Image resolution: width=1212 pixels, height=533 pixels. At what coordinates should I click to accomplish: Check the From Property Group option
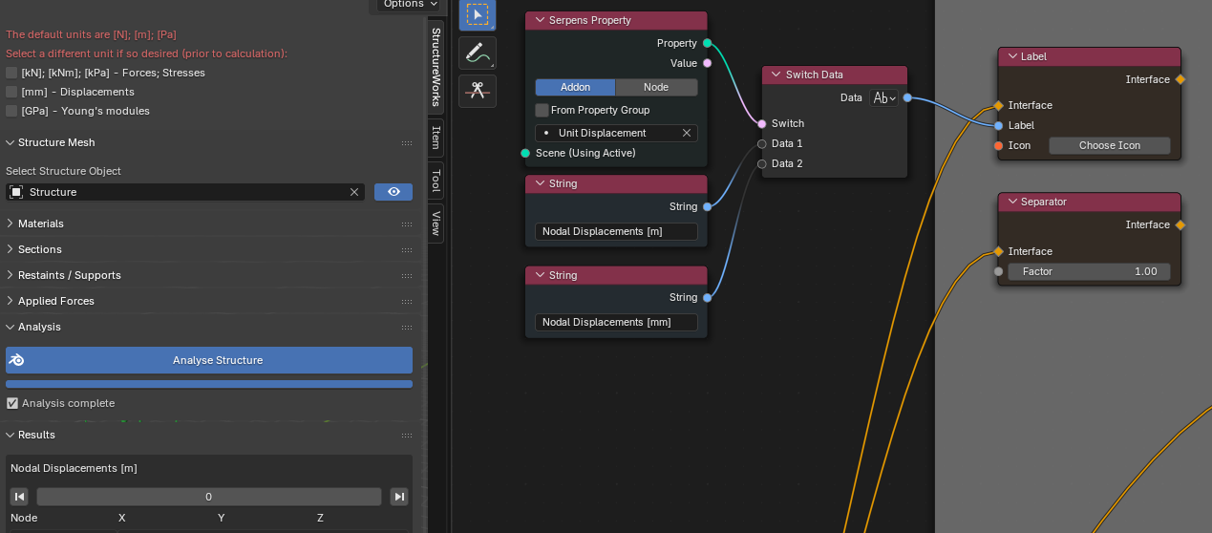[x=542, y=110]
